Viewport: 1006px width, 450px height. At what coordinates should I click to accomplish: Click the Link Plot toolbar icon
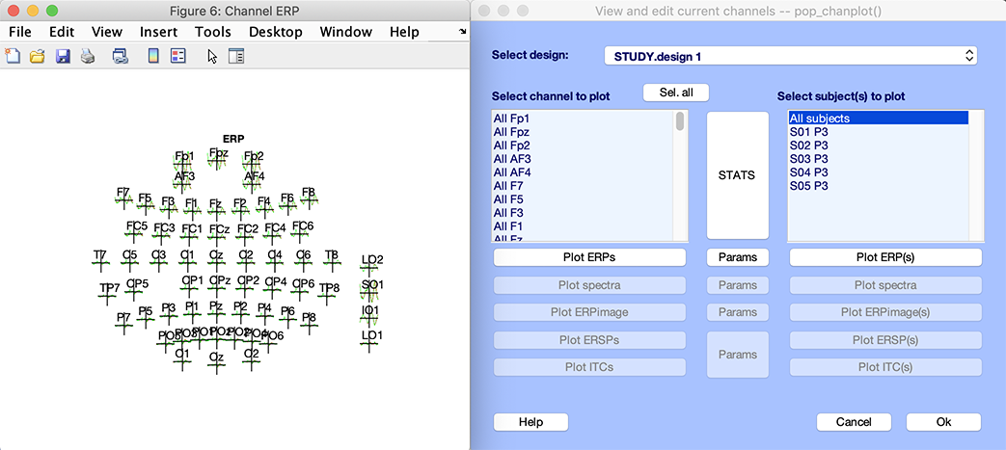point(121,56)
